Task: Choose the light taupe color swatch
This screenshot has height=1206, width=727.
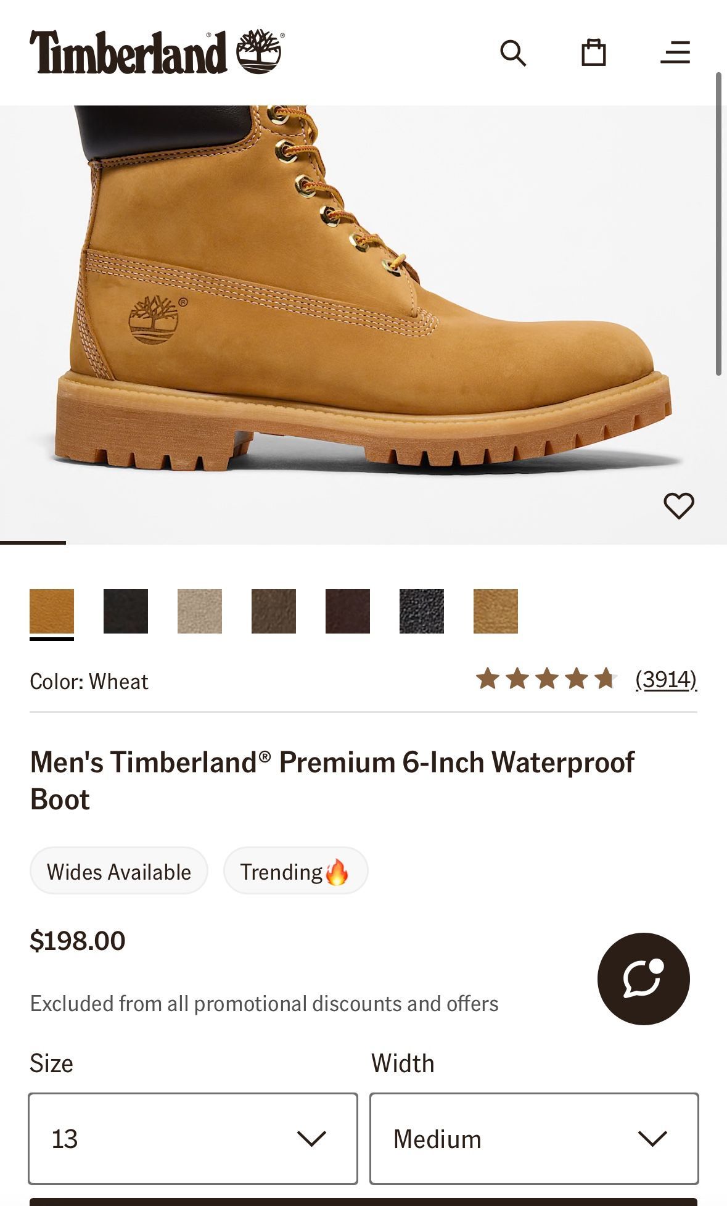Action: 200,611
